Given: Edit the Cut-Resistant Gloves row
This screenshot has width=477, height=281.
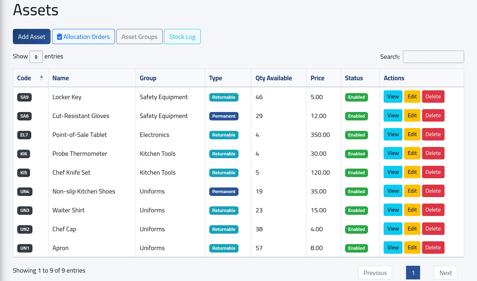Looking at the screenshot, I should pyautogui.click(x=412, y=116).
